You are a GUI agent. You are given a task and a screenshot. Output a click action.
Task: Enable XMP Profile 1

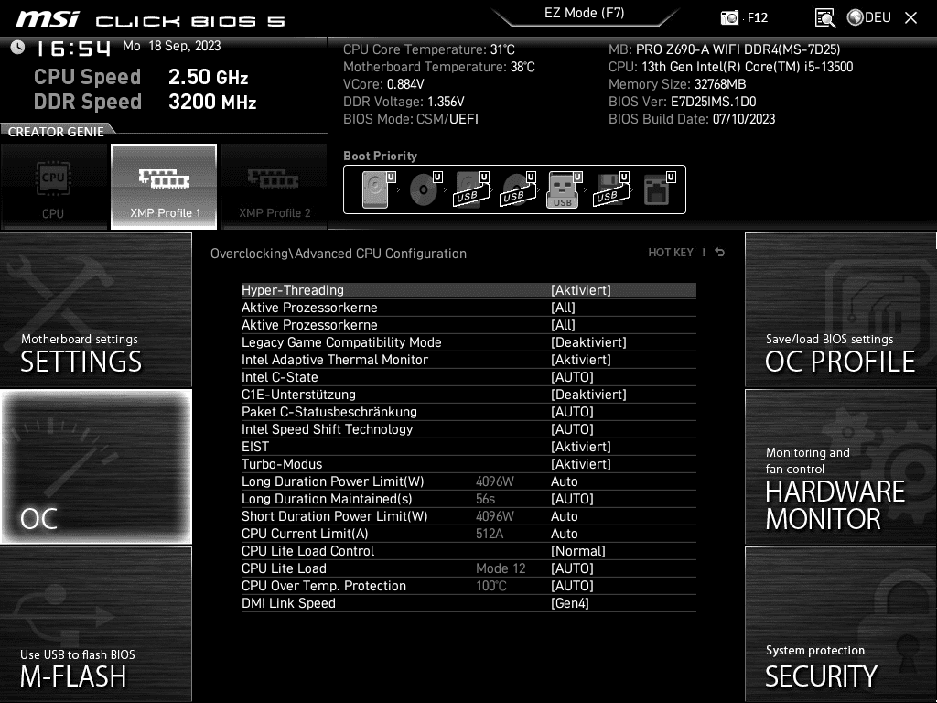click(x=164, y=187)
